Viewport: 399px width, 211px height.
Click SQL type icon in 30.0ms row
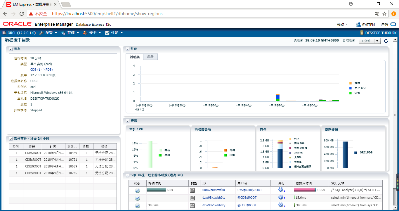[192, 205]
